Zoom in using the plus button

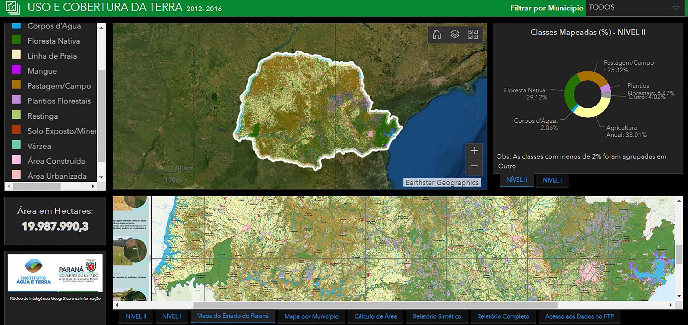point(474,151)
